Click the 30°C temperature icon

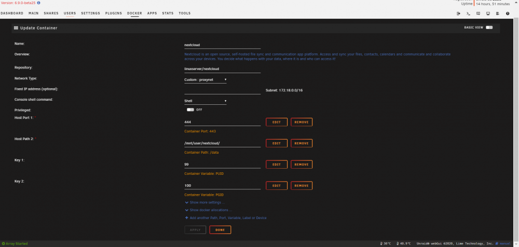(x=381, y=244)
